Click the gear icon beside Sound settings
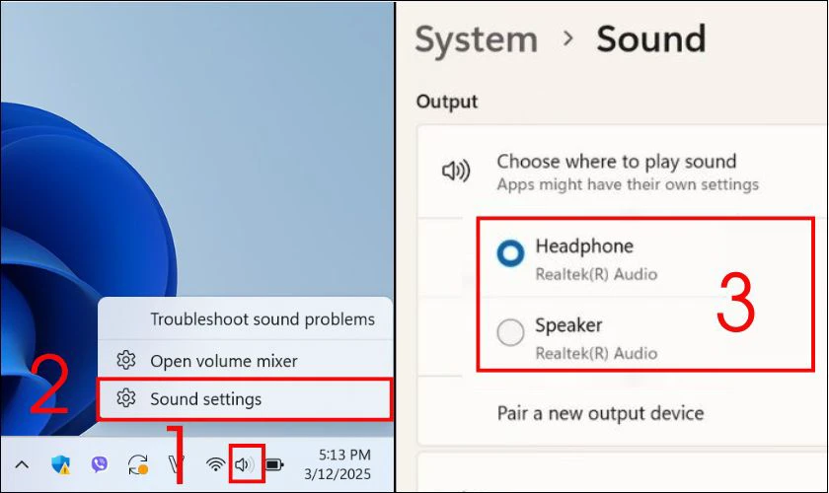This screenshot has width=829, height=493. [x=126, y=398]
